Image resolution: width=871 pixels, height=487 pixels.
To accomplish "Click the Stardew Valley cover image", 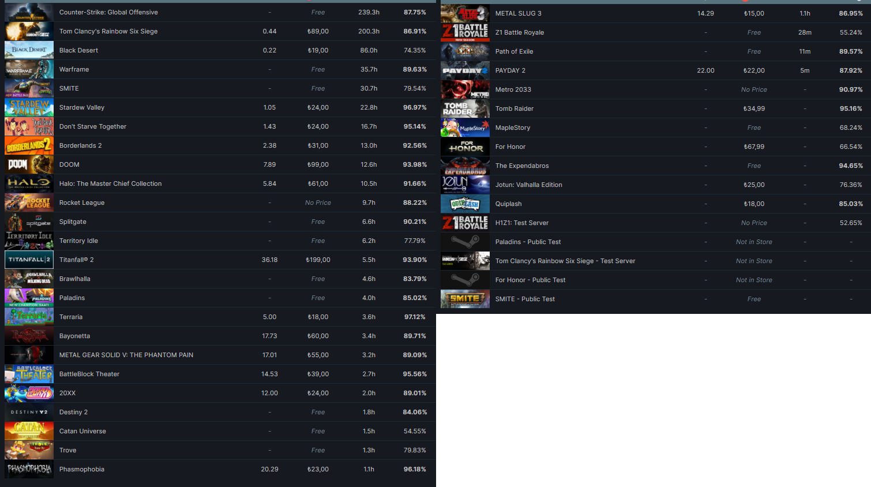I will 29,107.
